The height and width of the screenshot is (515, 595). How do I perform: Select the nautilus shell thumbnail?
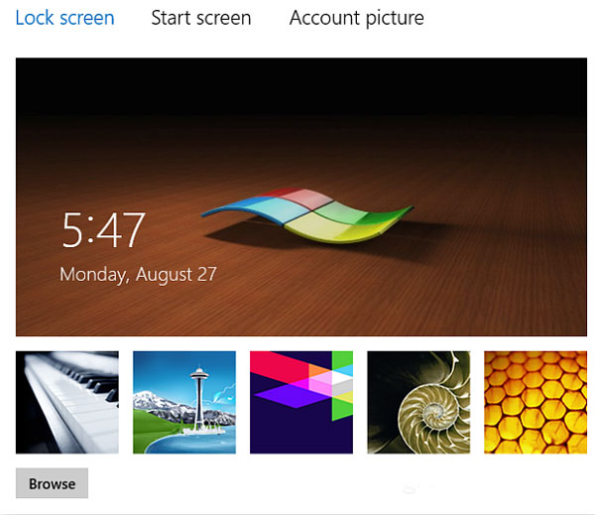click(418, 402)
